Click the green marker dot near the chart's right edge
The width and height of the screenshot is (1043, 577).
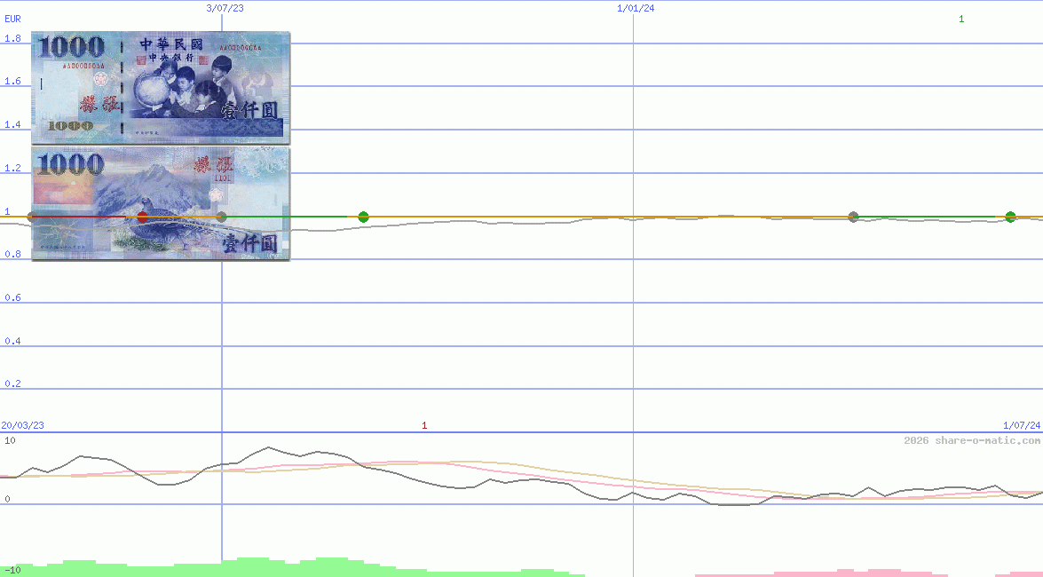click(1010, 217)
